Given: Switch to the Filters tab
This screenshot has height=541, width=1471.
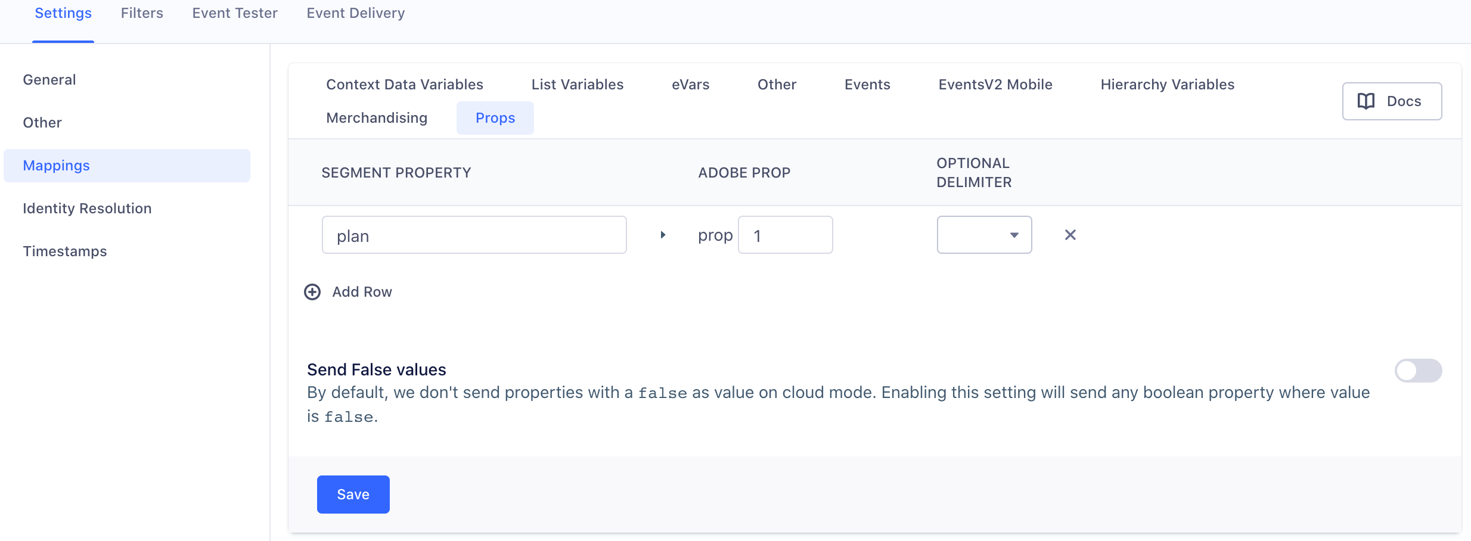Looking at the screenshot, I should (x=141, y=13).
